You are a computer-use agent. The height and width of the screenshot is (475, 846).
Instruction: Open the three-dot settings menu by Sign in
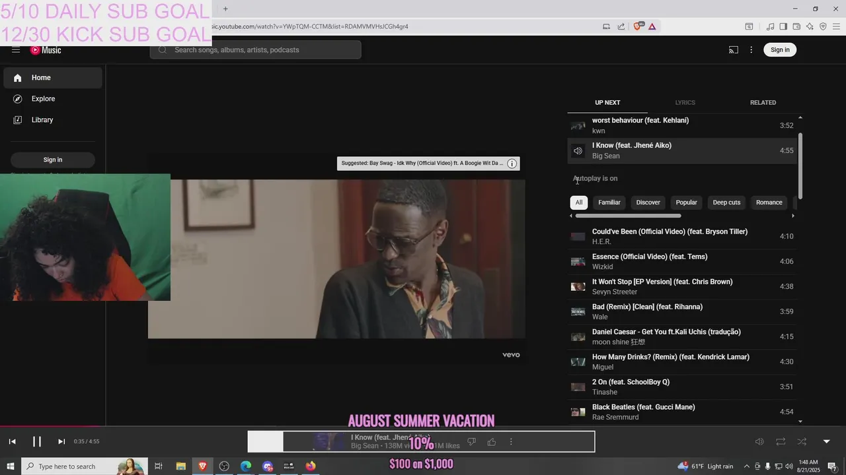[751, 50]
